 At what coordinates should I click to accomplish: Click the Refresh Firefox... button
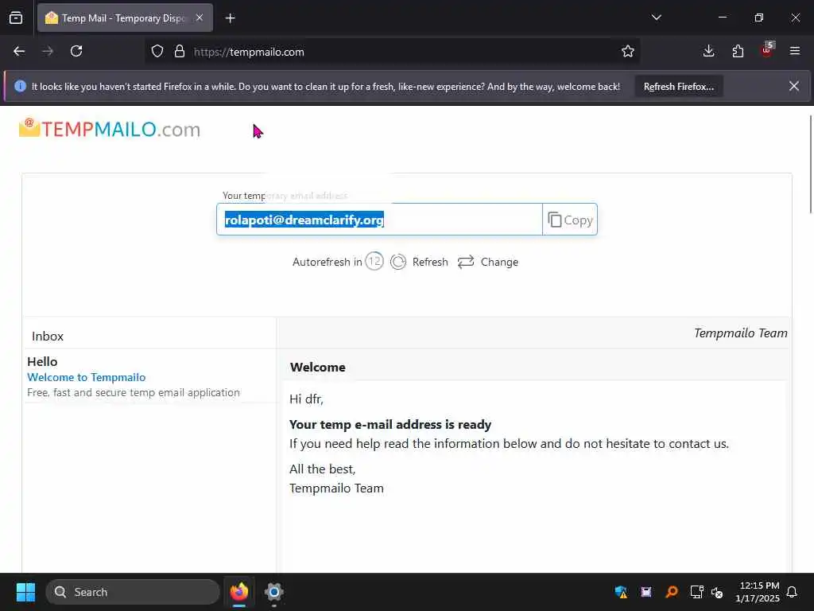point(679,87)
